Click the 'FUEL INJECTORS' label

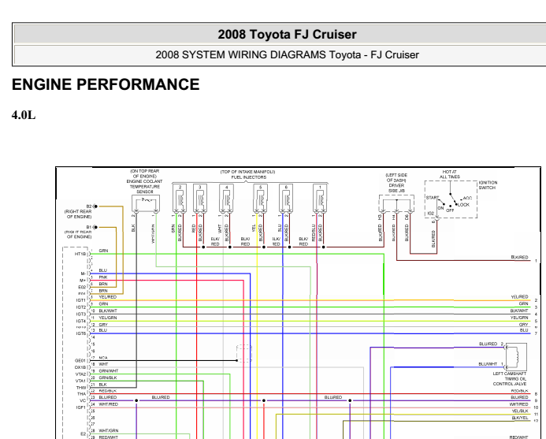(249, 177)
